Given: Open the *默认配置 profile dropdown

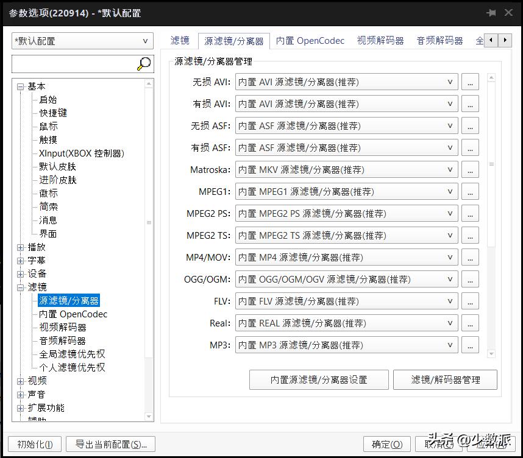Looking at the screenshot, I should click(146, 40).
